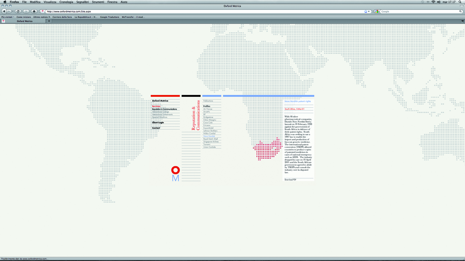Screen dimensions: 465x261
Task: Click the volume speaker icon in the menu bar
Action: coord(439,2)
